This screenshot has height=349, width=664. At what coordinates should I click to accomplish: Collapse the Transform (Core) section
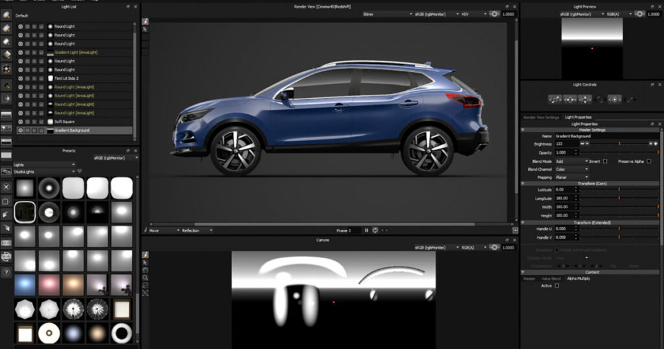pos(523,184)
